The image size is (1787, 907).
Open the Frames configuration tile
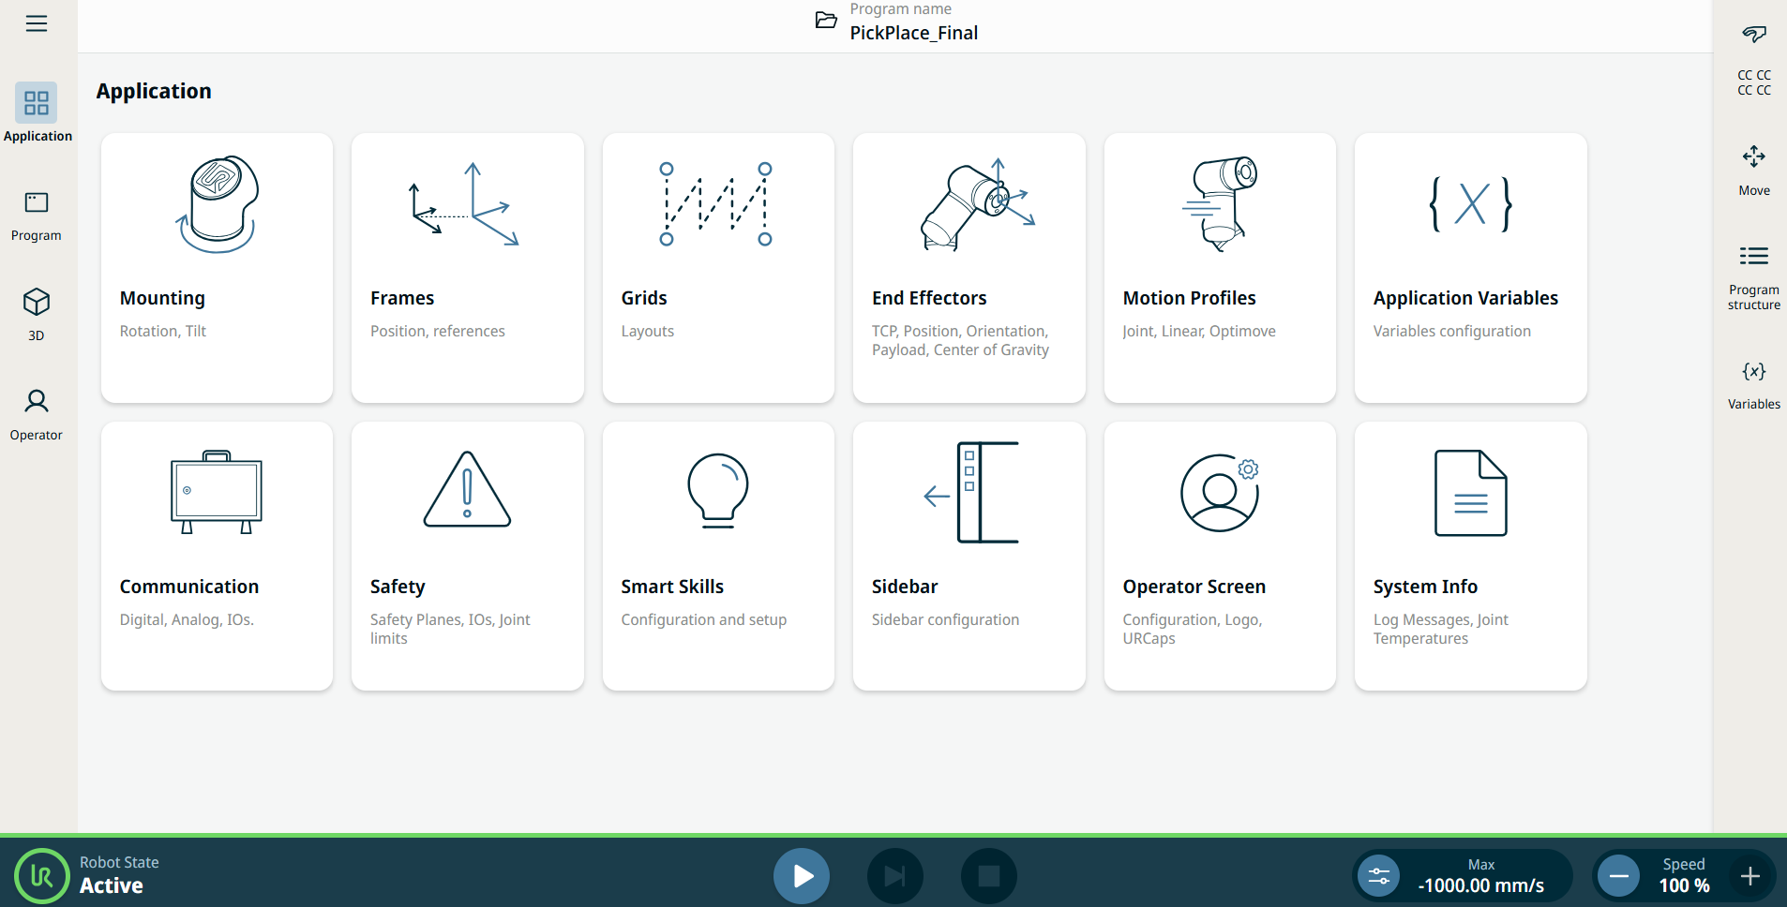(467, 267)
